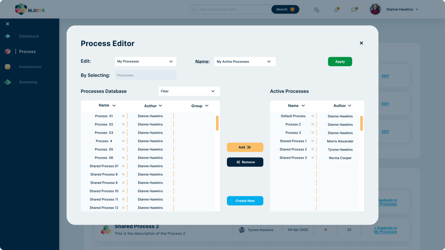Click the notification bell icon

coord(336,10)
